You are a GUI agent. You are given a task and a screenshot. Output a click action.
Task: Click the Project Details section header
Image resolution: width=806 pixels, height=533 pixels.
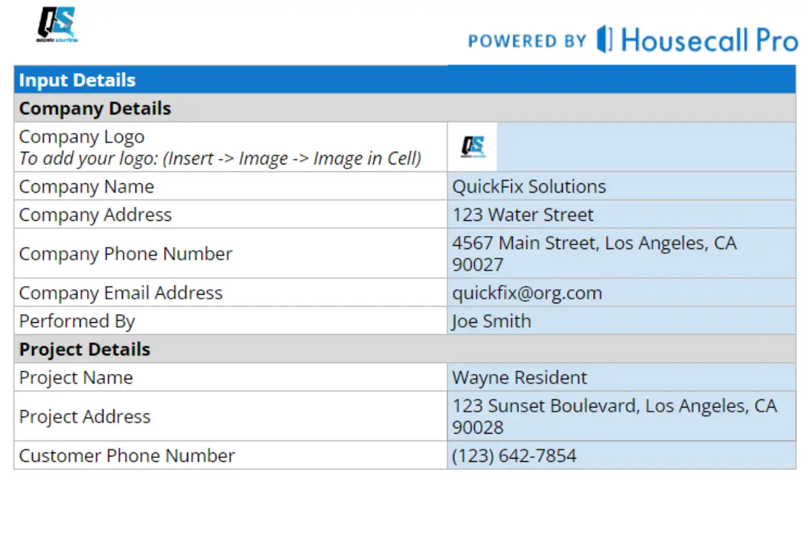coord(404,349)
